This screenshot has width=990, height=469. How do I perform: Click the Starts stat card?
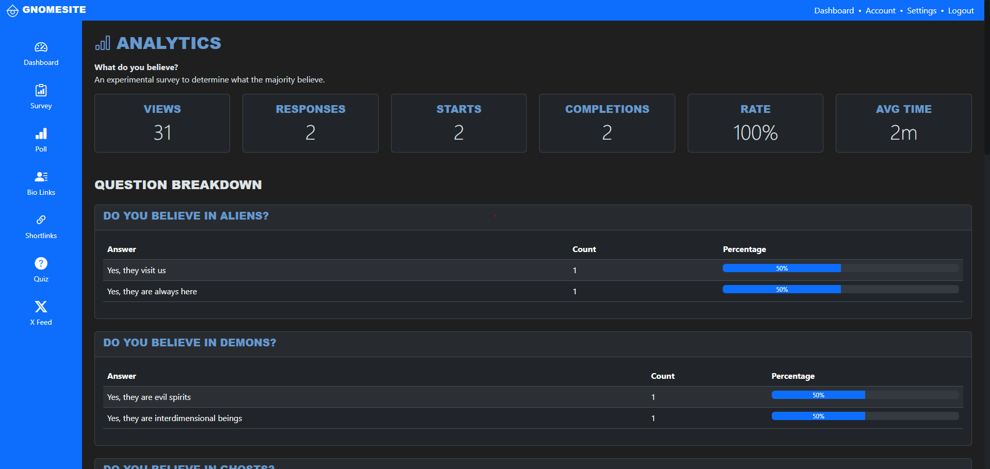pos(459,123)
